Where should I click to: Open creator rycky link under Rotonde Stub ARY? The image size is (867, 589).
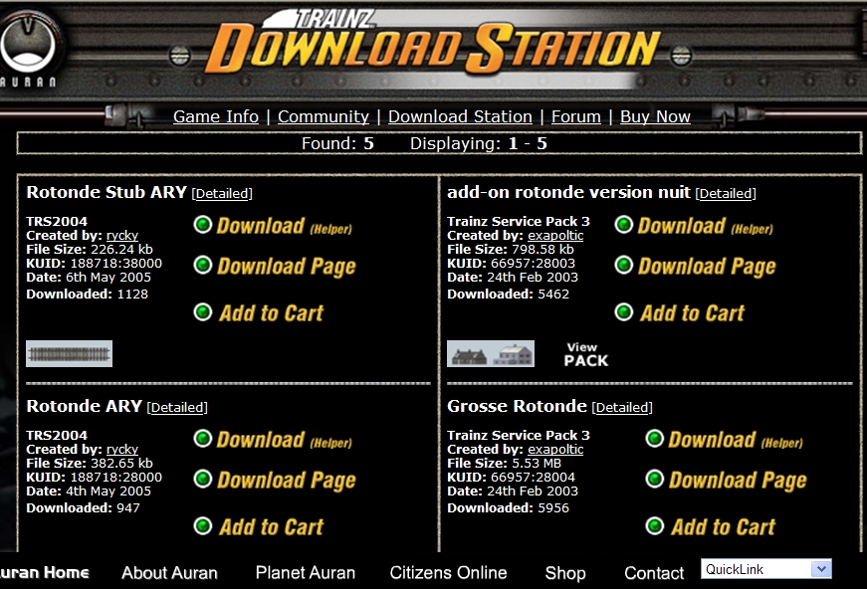coord(122,236)
